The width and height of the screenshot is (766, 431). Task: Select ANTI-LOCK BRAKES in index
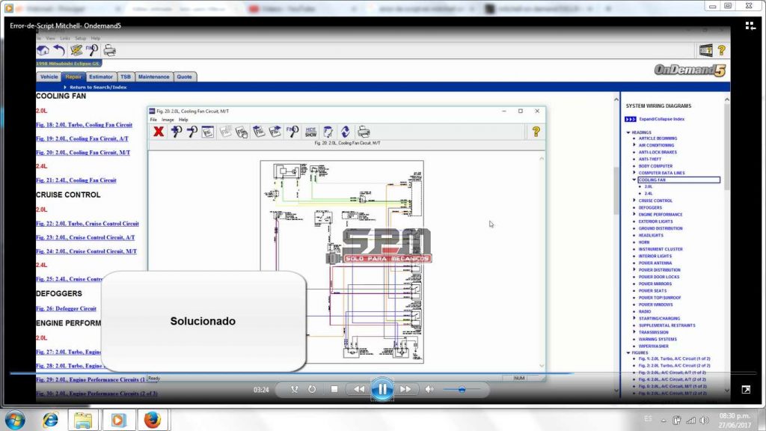[658, 153]
